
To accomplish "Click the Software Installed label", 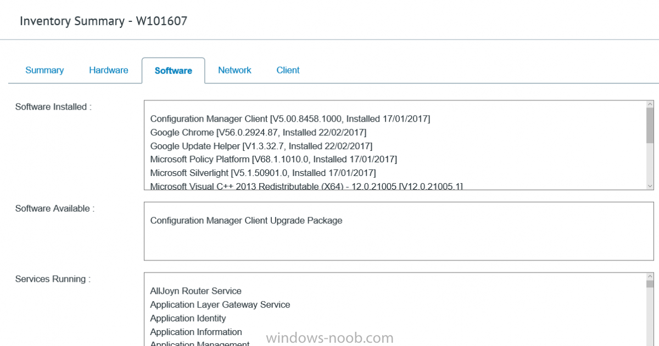I will point(53,107).
